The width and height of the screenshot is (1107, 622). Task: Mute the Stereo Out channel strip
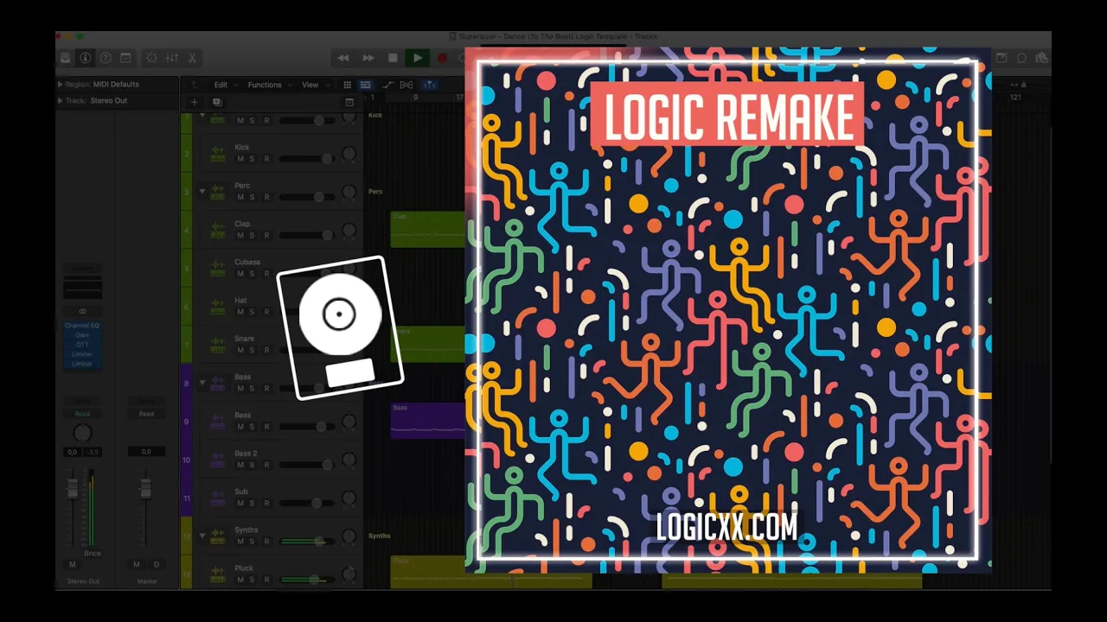tap(72, 564)
